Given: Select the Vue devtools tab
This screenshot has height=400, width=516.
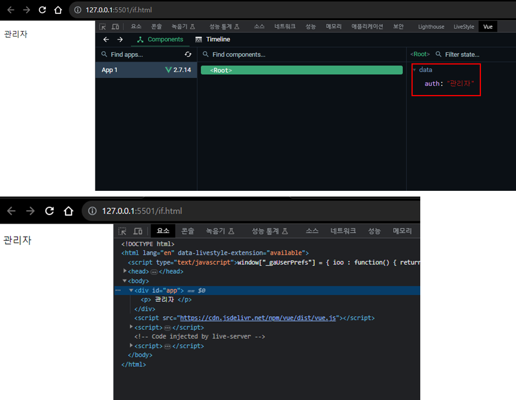Looking at the screenshot, I should (488, 27).
